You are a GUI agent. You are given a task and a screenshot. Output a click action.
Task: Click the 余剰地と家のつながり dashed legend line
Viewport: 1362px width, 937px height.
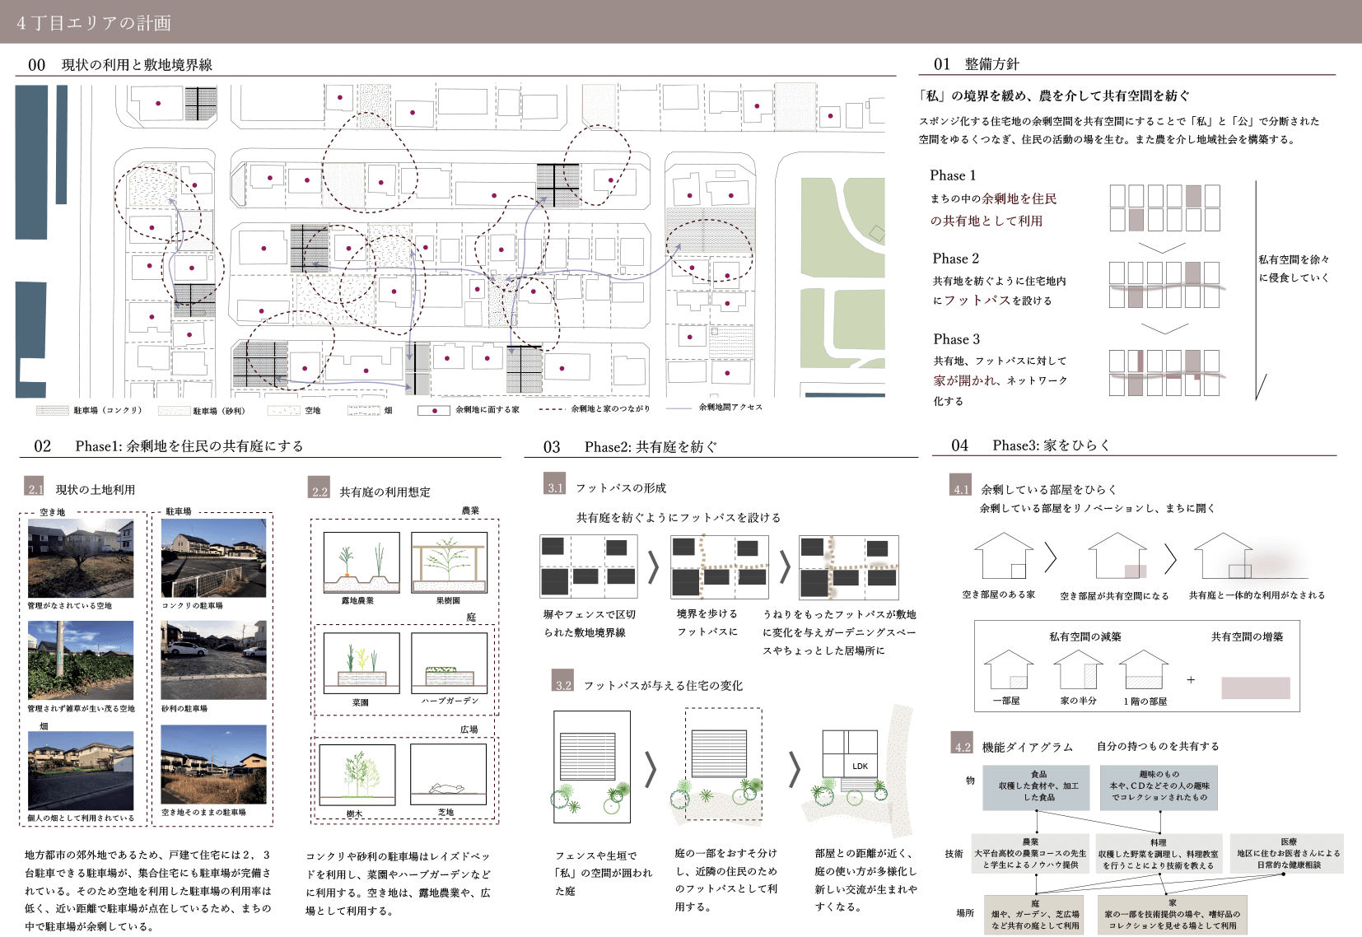[552, 409]
